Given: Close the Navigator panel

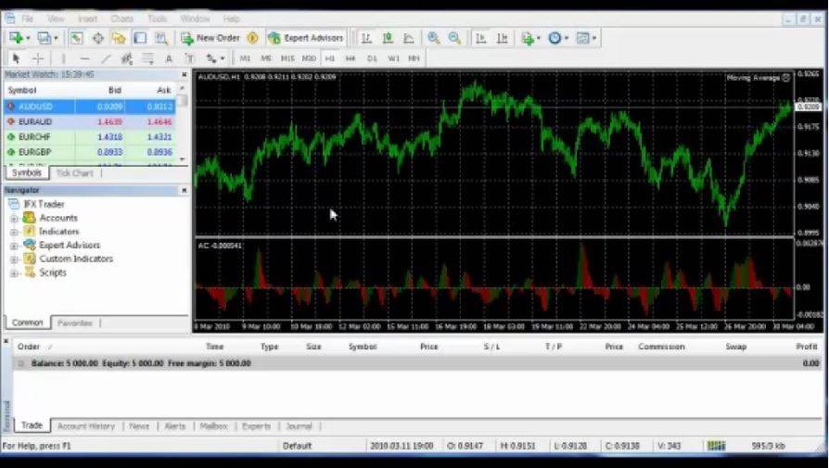Looking at the screenshot, I should click(184, 190).
